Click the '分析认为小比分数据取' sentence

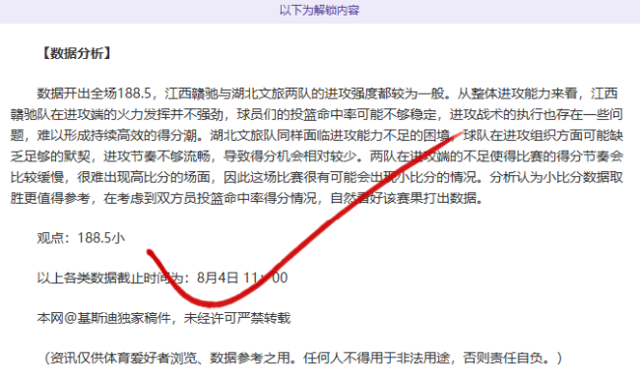click(x=556, y=177)
